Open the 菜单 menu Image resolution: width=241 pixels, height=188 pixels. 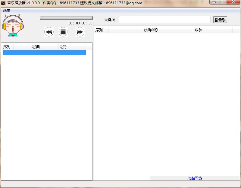pos(7,10)
